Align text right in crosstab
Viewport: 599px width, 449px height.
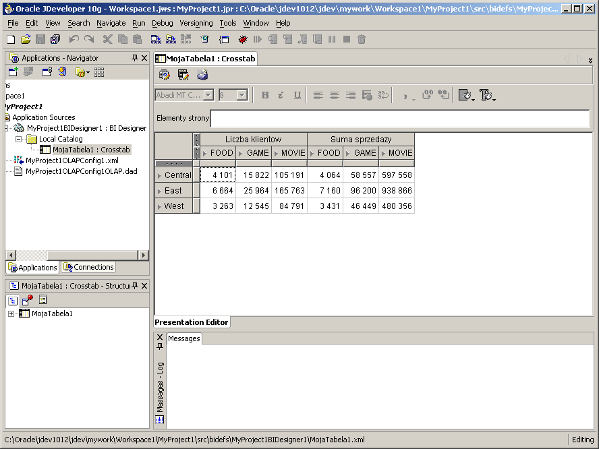click(x=350, y=95)
